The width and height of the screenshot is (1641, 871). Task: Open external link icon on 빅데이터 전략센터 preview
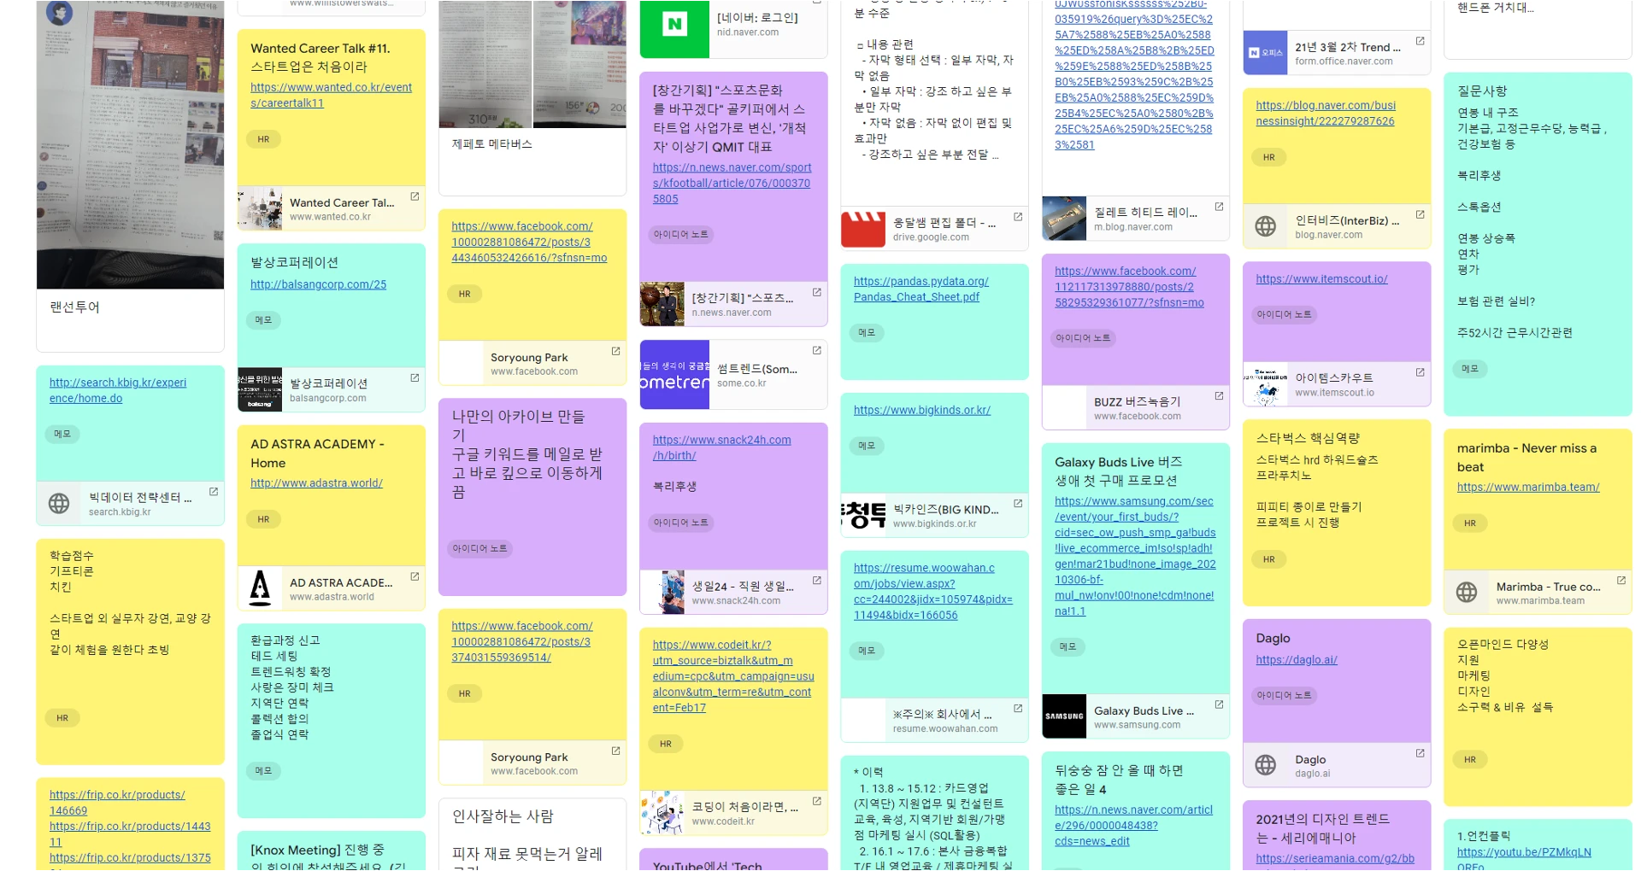point(214,491)
